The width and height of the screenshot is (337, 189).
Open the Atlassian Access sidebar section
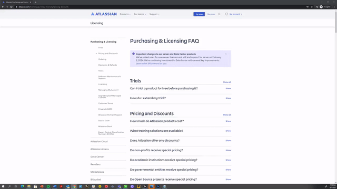coord(100,149)
